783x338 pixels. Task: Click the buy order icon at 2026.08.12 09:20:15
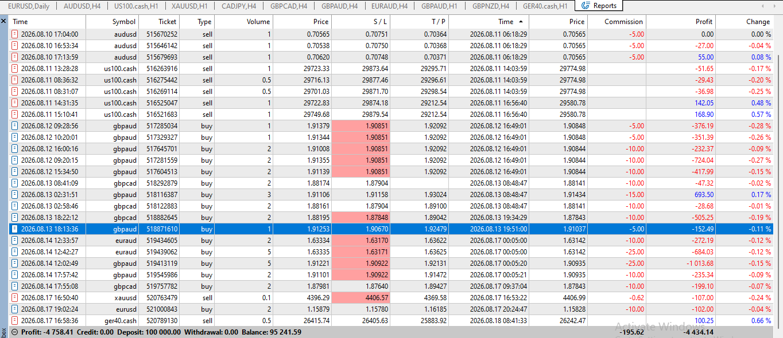(x=15, y=160)
